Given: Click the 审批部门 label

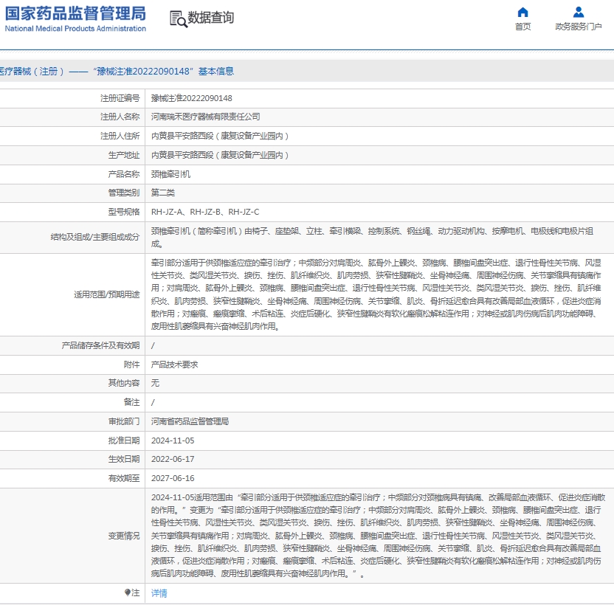Looking at the screenshot, I should tap(124, 421).
